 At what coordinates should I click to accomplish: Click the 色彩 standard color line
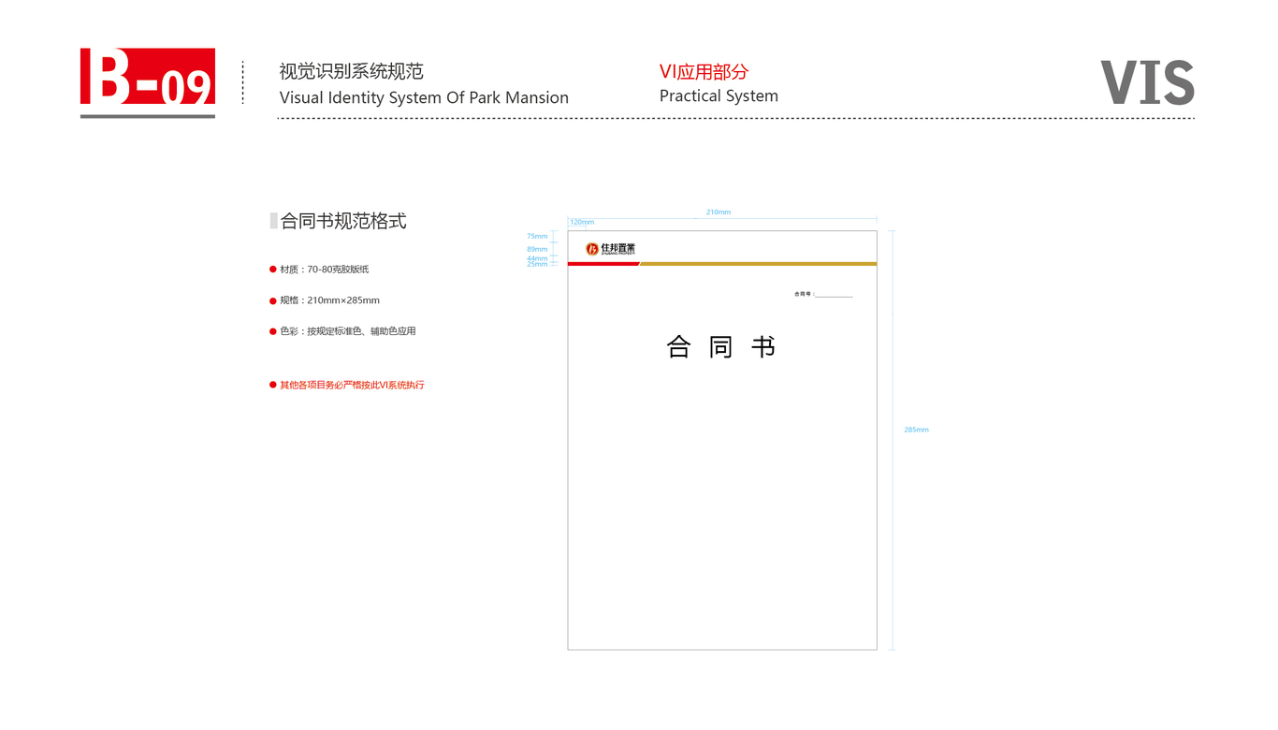click(x=348, y=331)
